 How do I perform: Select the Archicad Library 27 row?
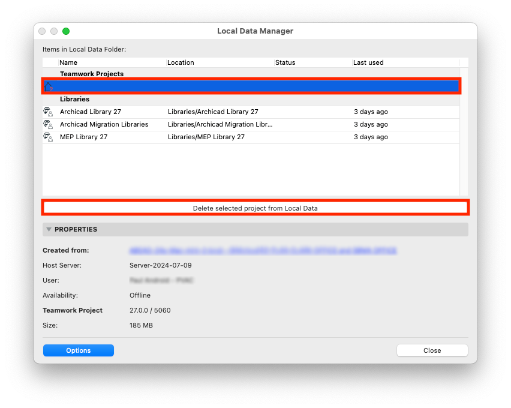251,112
